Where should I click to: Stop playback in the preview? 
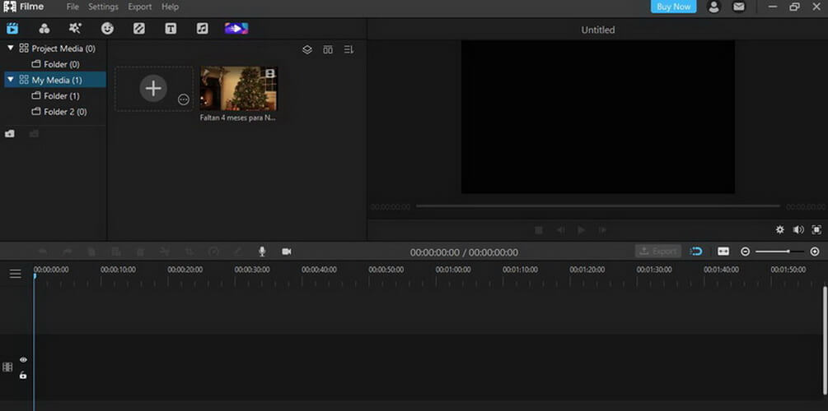(x=539, y=229)
